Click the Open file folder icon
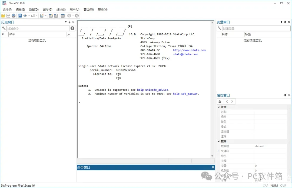 point(3,16)
